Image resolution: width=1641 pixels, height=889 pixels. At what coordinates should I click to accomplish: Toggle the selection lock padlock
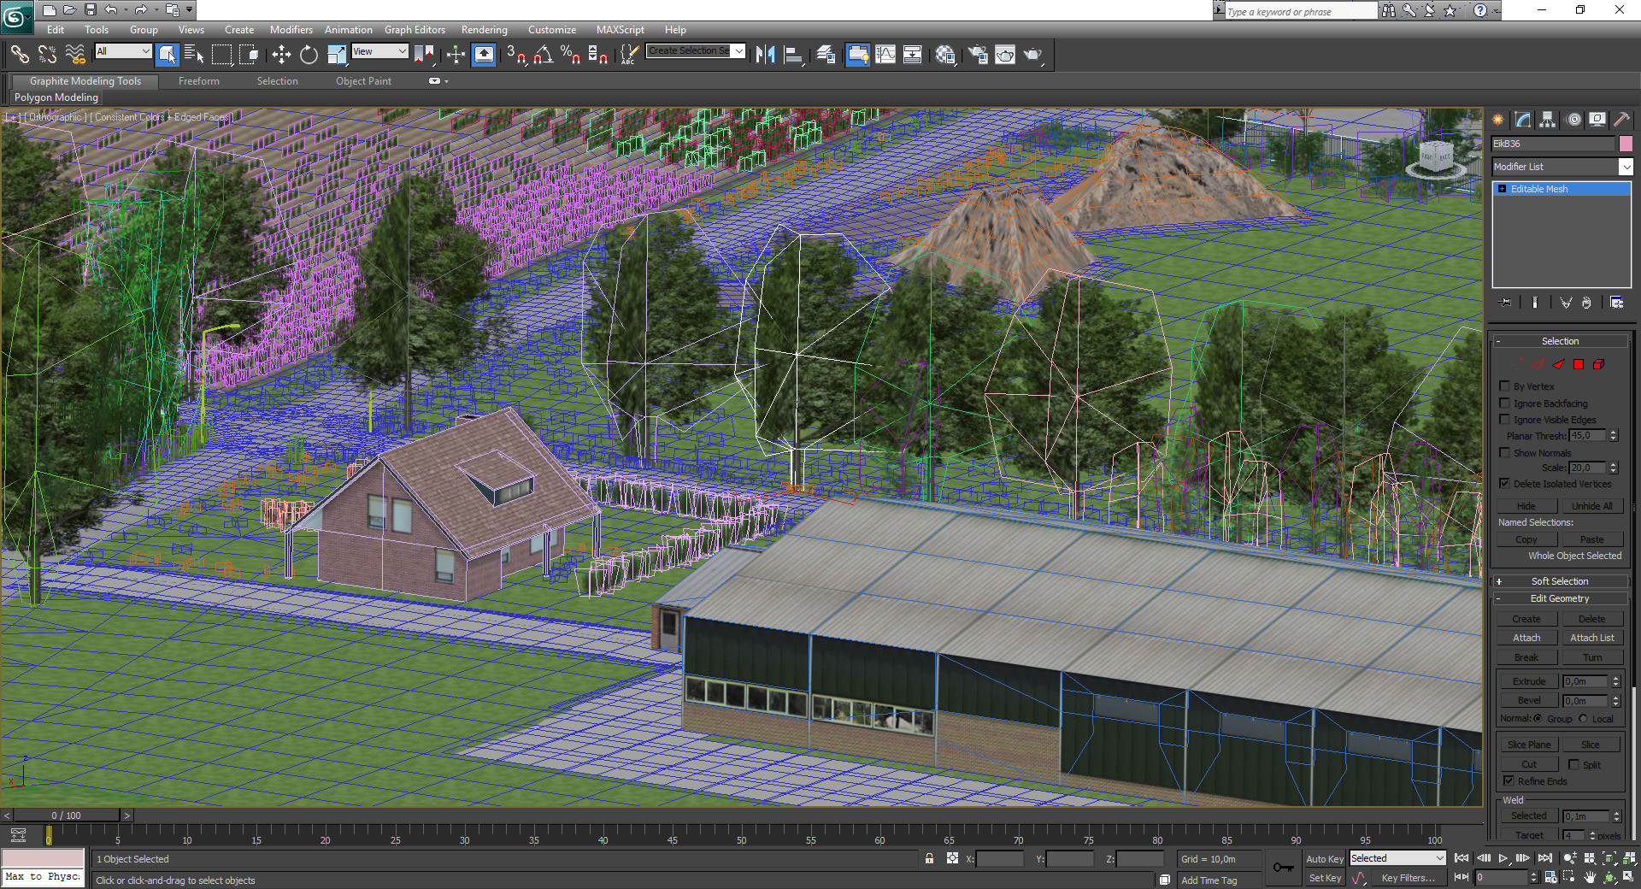pyautogui.click(x=929, y=858)
